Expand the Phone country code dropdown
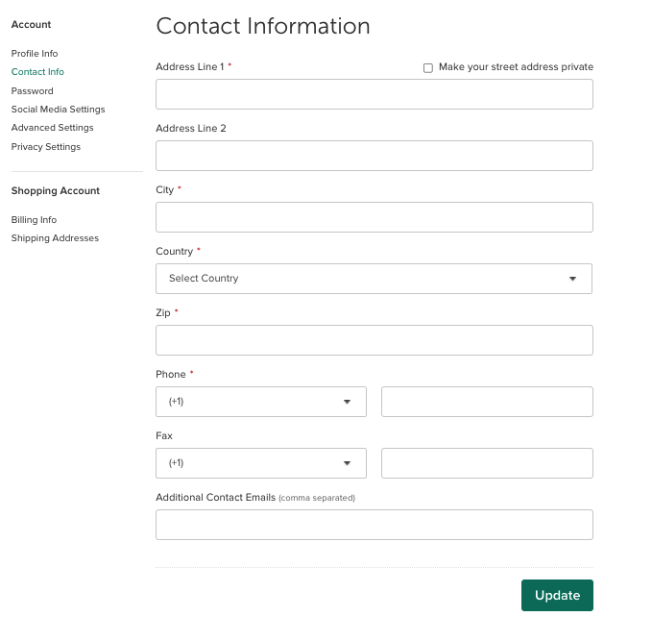 [x=260, y=402]
